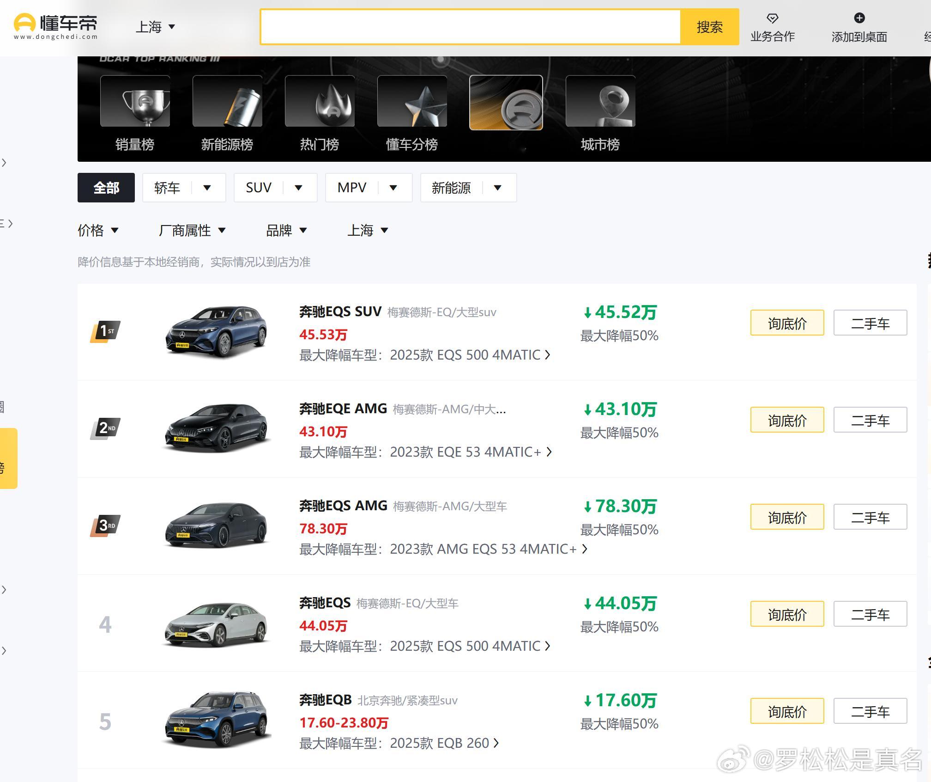Click the 45.52万 price drop value
Viewport: 931px width, 782px height.
pyautogui.click(x=620, y=312)
